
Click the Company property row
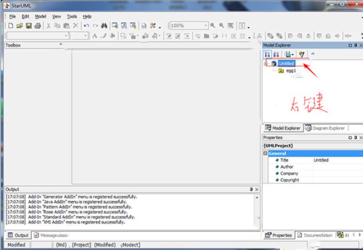[315, 173]
